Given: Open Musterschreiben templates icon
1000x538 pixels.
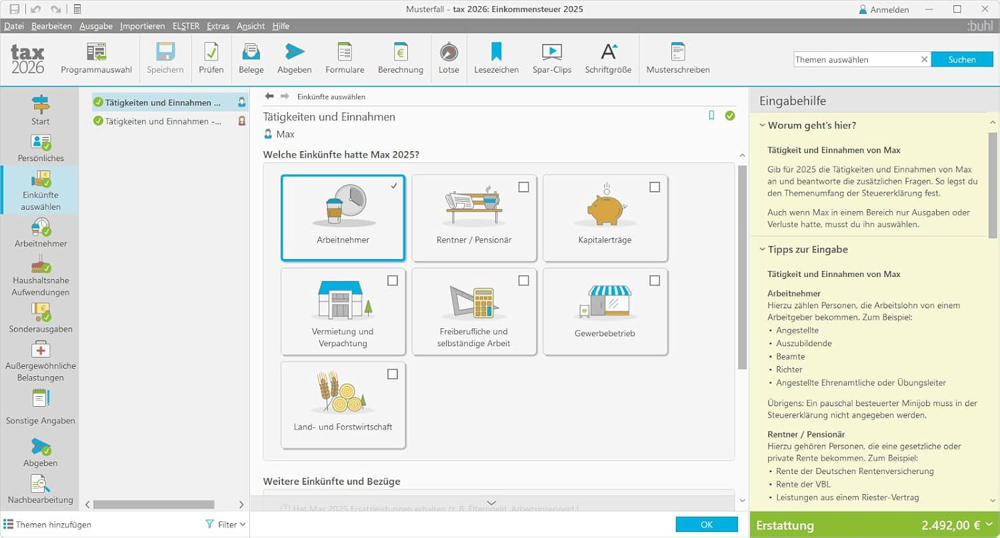Looking at the screenshot, I should (x=678, y=58).
